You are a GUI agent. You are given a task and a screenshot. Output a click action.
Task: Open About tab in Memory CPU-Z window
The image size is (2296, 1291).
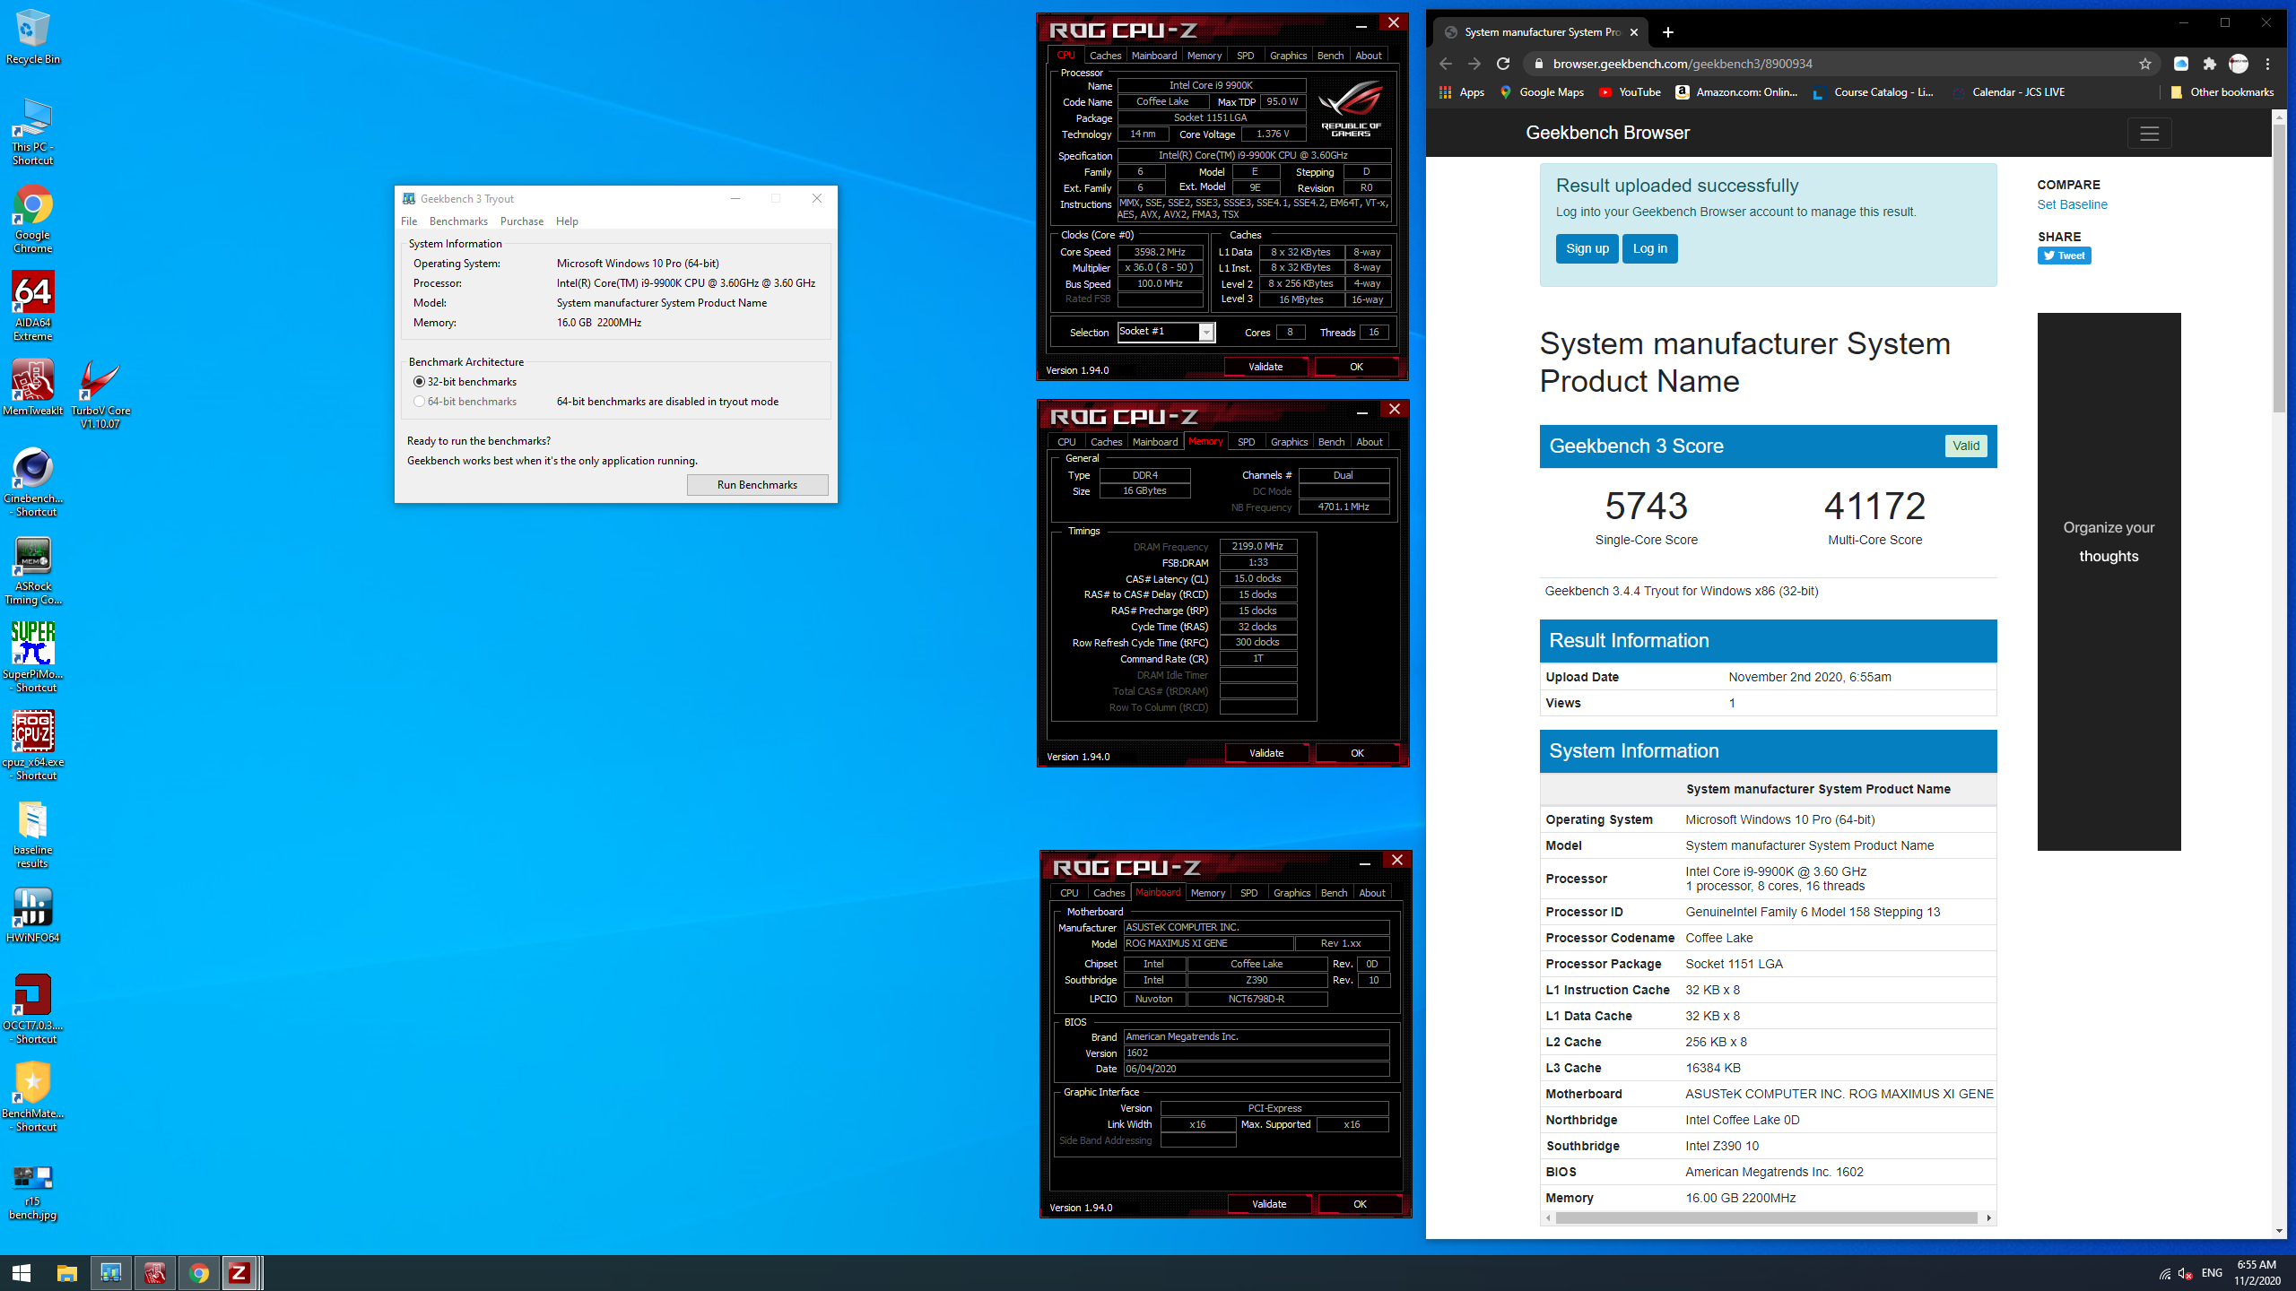(1369, 442)
